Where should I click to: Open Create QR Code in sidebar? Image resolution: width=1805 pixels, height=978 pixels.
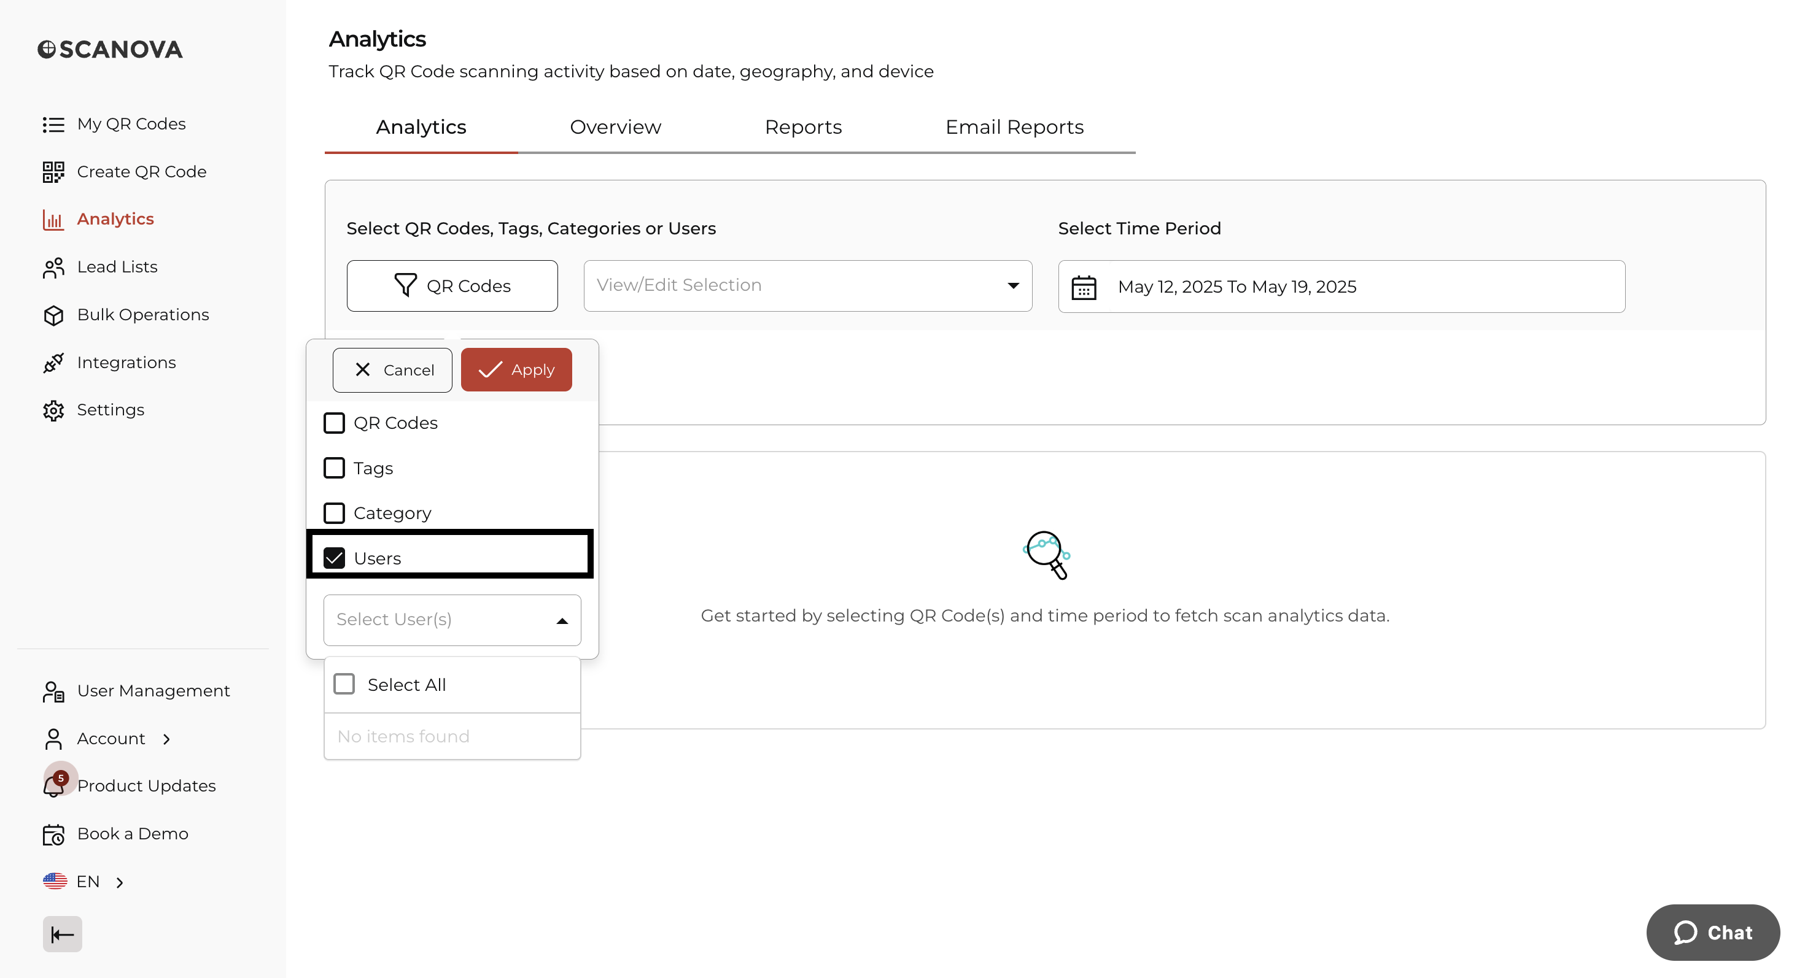(142, 172)
